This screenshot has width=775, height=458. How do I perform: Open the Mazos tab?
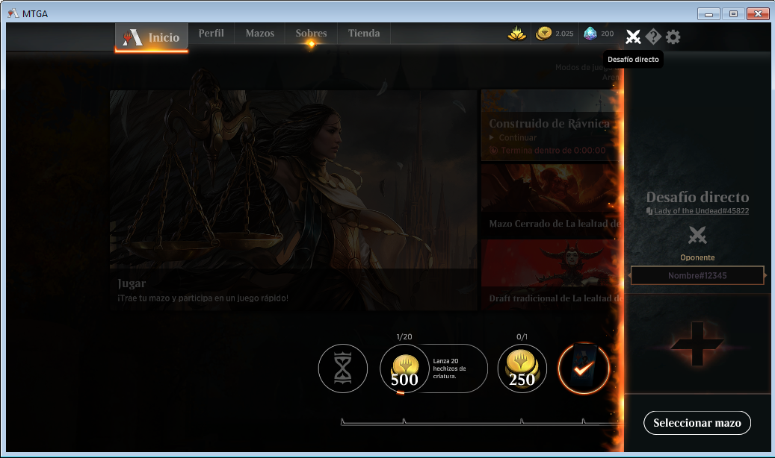pyautogui.click(x=260, y=33)
